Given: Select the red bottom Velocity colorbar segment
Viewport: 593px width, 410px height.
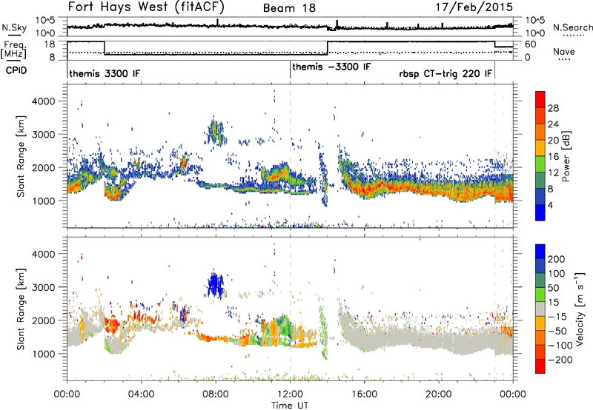Looking at the screenshot, I should tap(542, 360).
